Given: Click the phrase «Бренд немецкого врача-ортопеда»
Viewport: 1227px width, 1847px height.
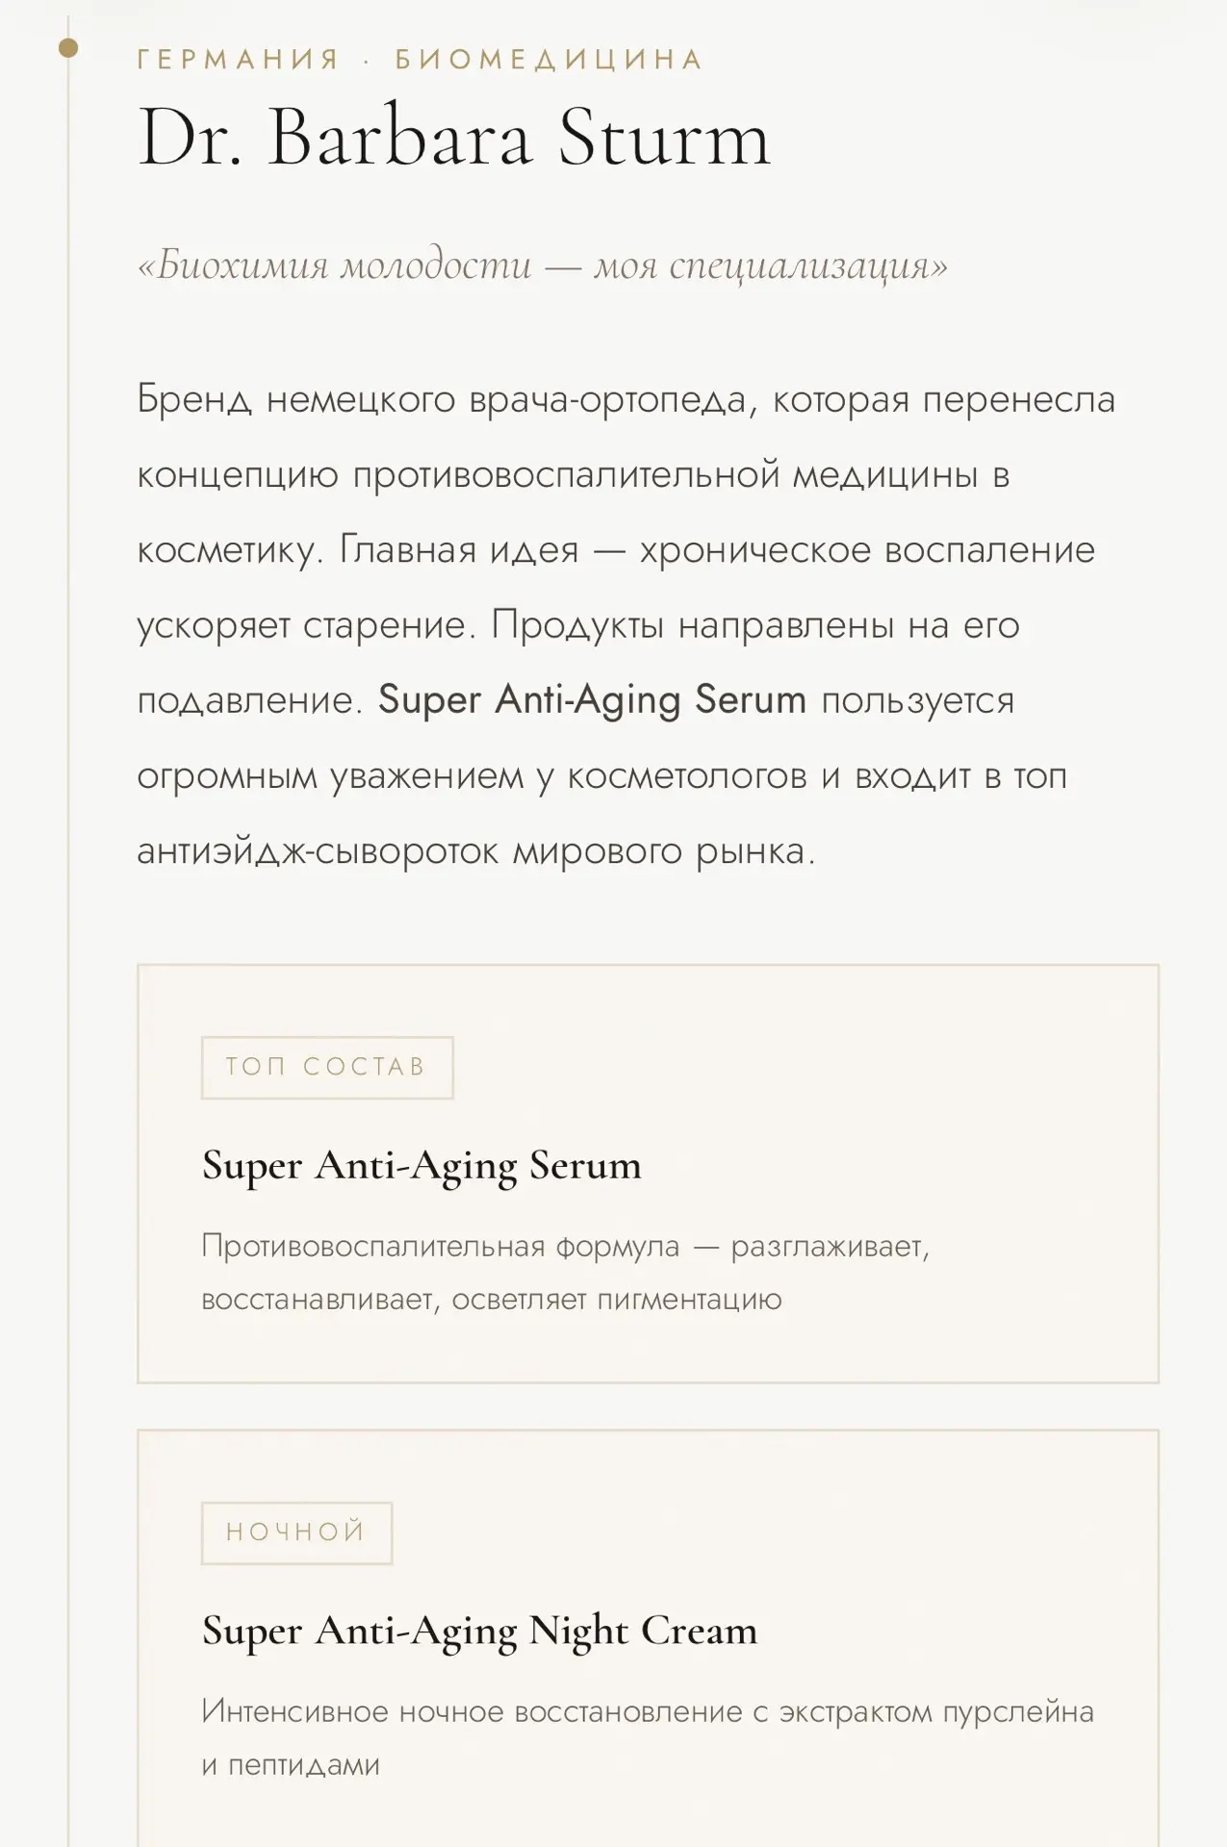Looking at the screenshot, I should tap(441, 399).
